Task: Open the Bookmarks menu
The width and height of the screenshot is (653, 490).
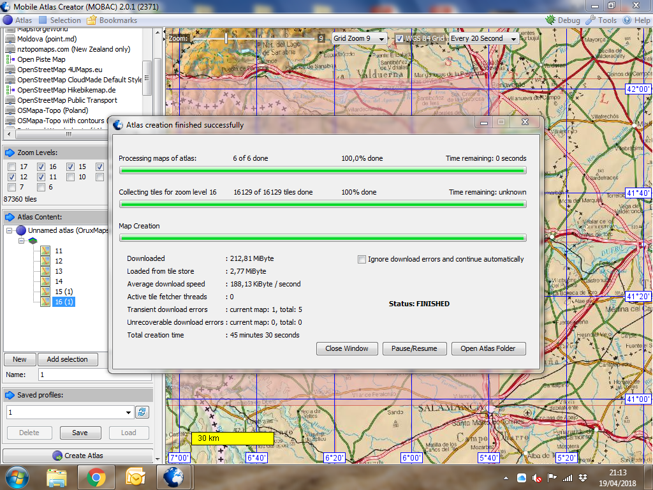Action: click(112, 20)
